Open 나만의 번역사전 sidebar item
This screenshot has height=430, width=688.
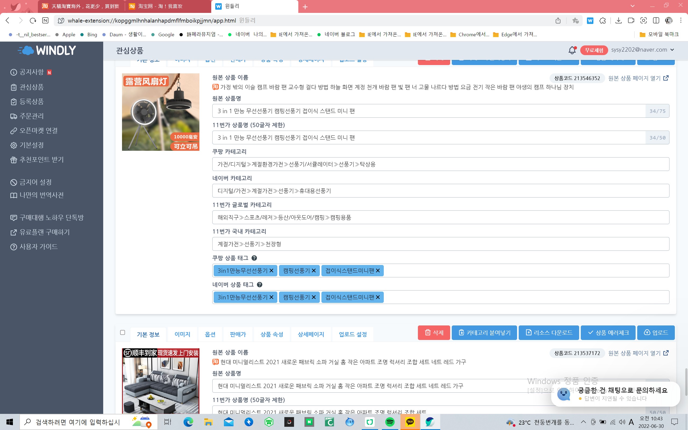[x=37, y=195]
